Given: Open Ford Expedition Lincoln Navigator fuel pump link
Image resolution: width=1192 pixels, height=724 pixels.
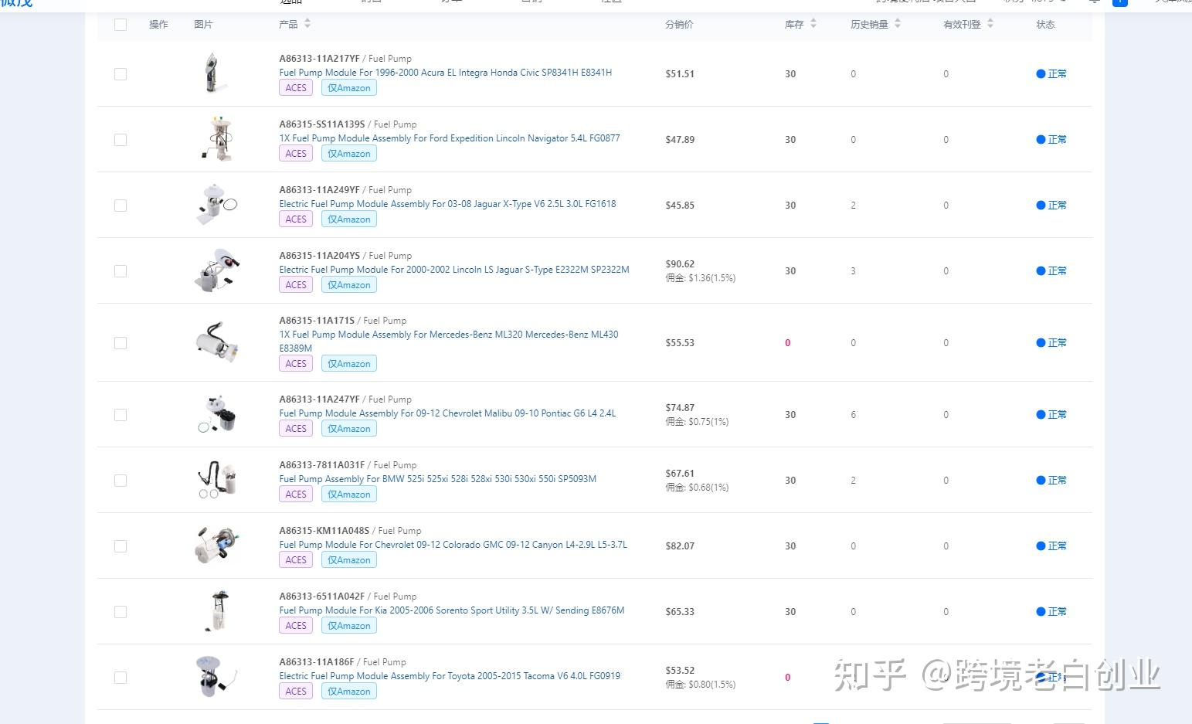Looking at the screenshot, I should pyautogui.click(x=450, y=138).
